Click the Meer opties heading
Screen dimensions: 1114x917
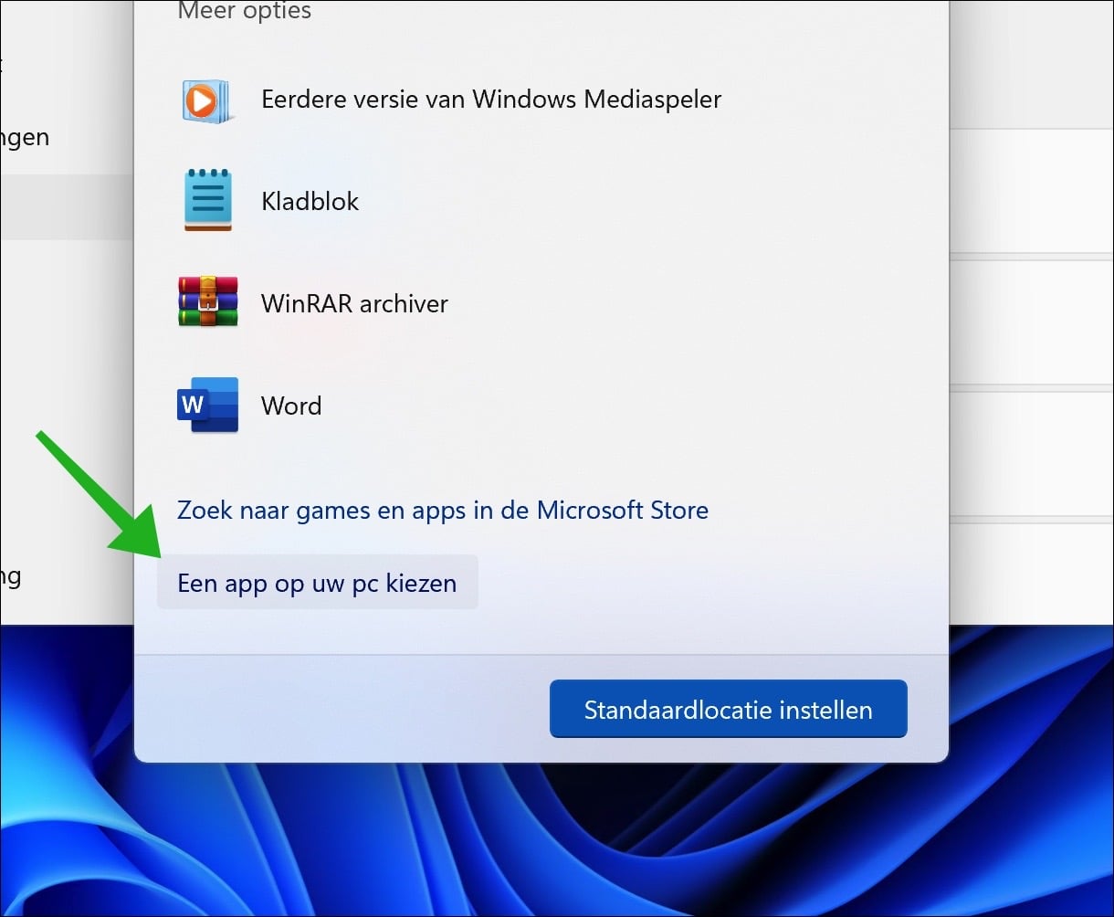point(243,11)
